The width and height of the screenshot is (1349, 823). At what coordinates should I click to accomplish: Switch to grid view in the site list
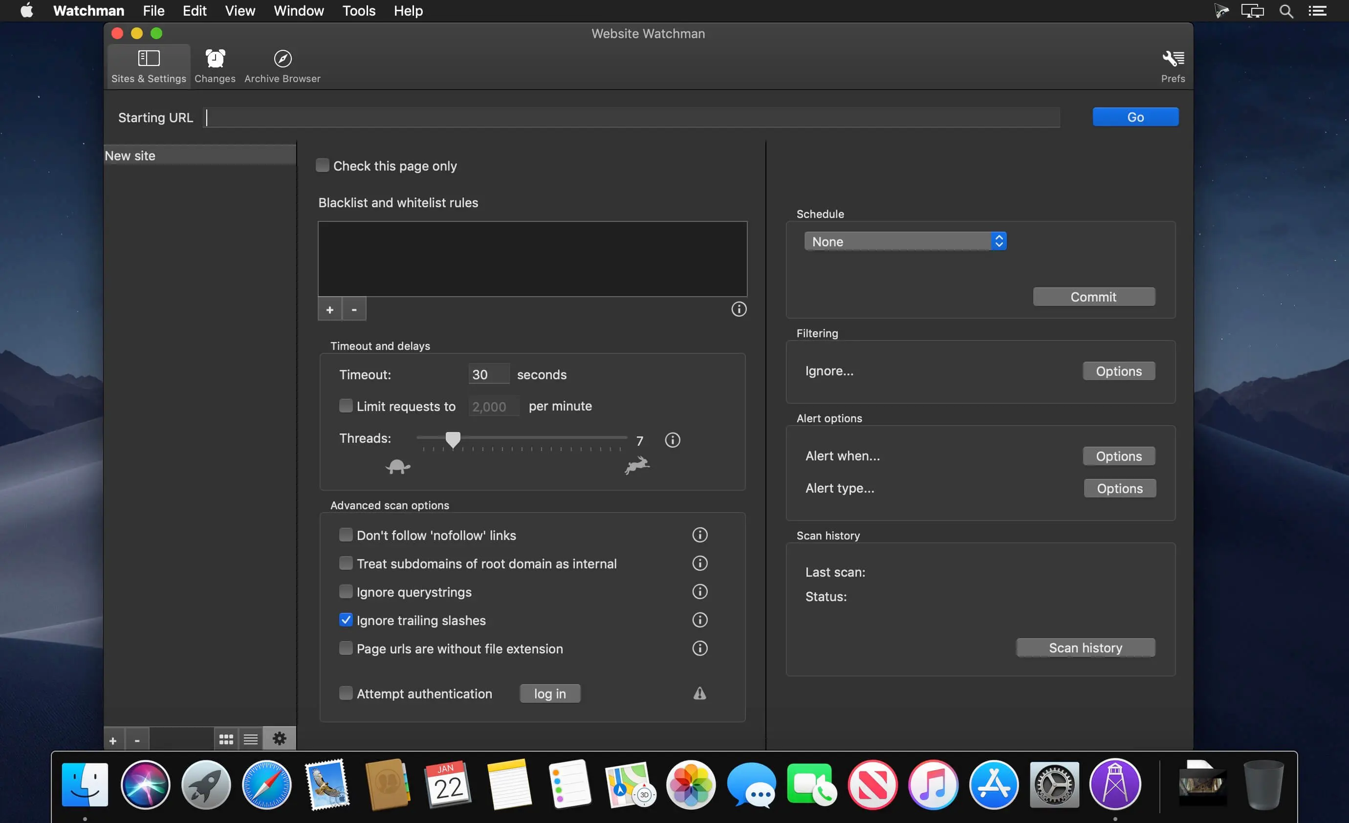click(x=225, y=737)
